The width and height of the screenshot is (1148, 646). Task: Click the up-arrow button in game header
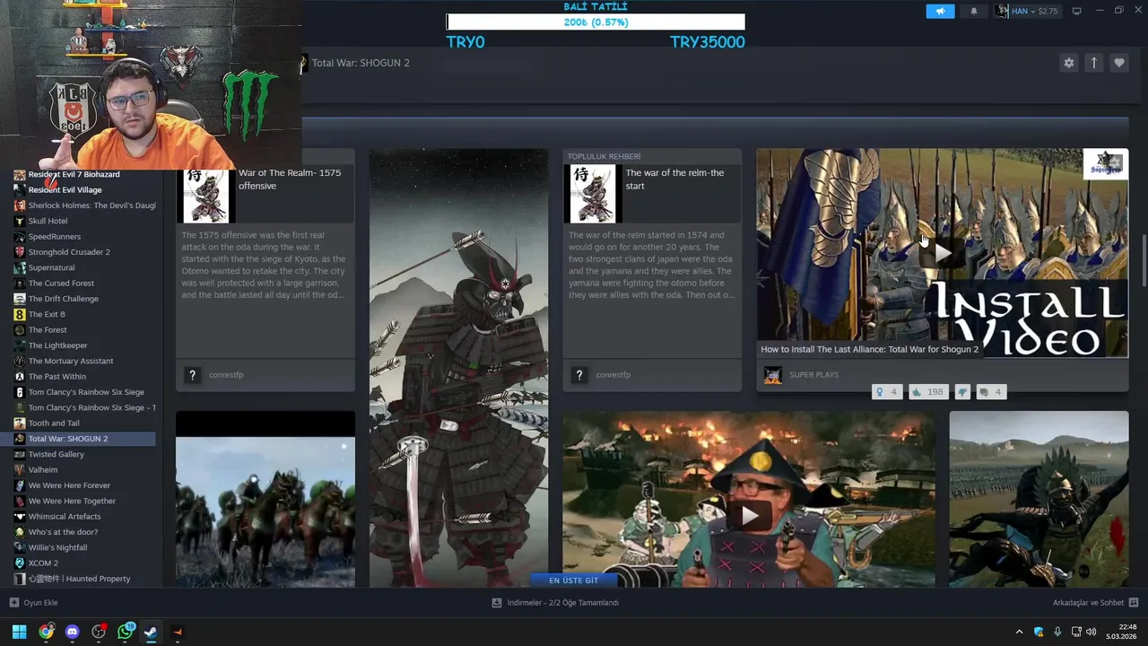(x=1093, y=63)
